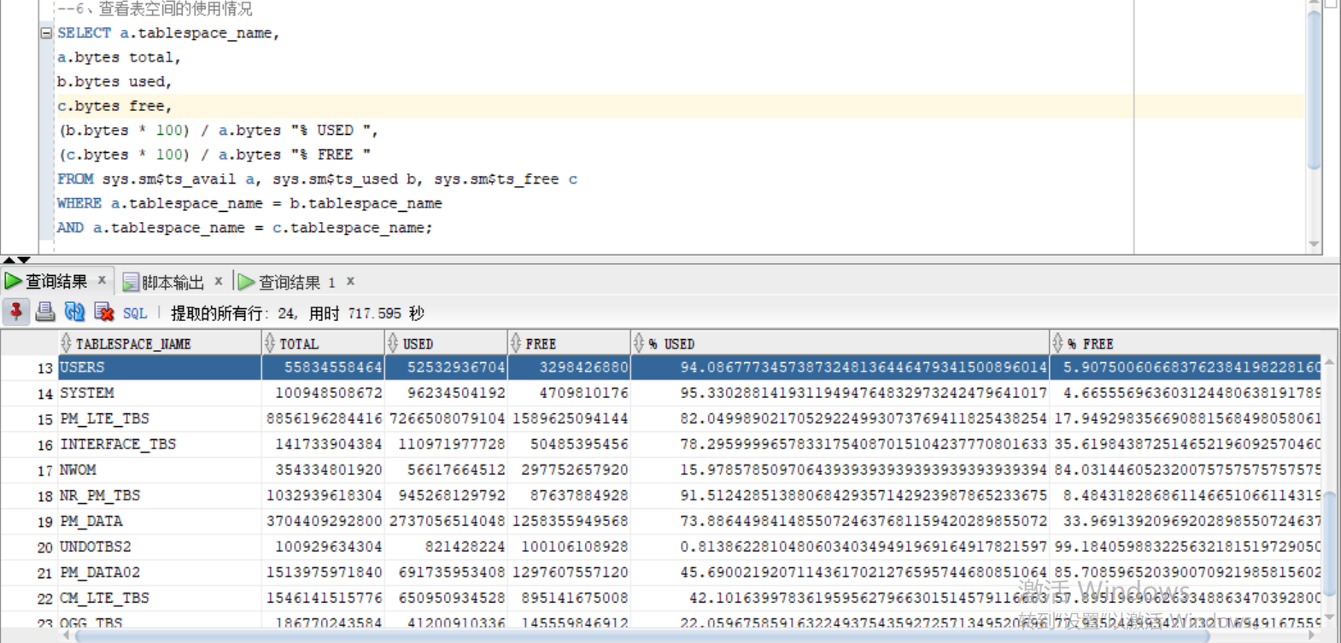Sort by FREE column header
Viewport: 1341px width, 643px height.
tap(569, 343)
